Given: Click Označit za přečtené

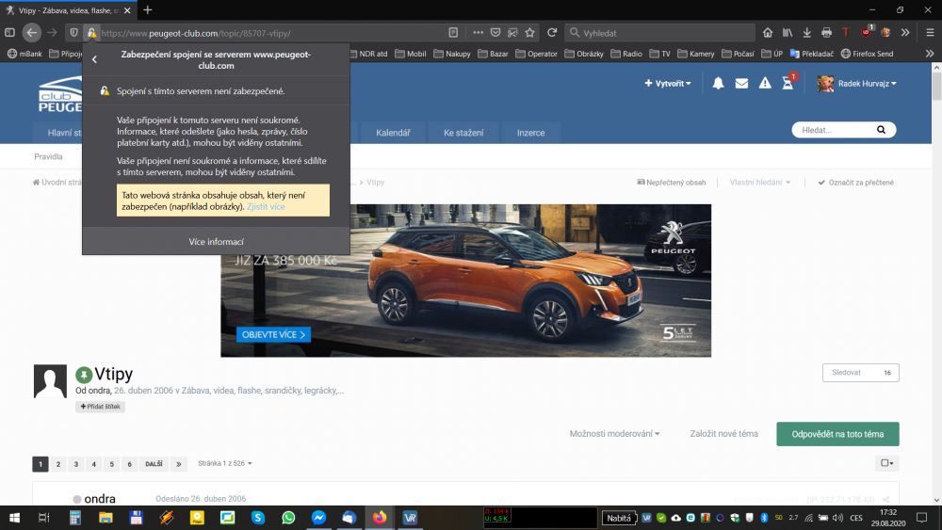Looking at the screenshot, I should [855, 183].
